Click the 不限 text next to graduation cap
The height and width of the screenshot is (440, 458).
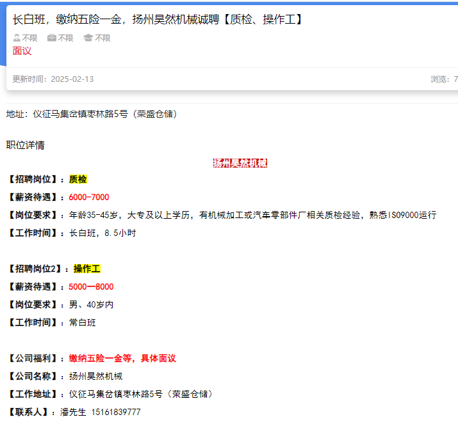[102, 38]
